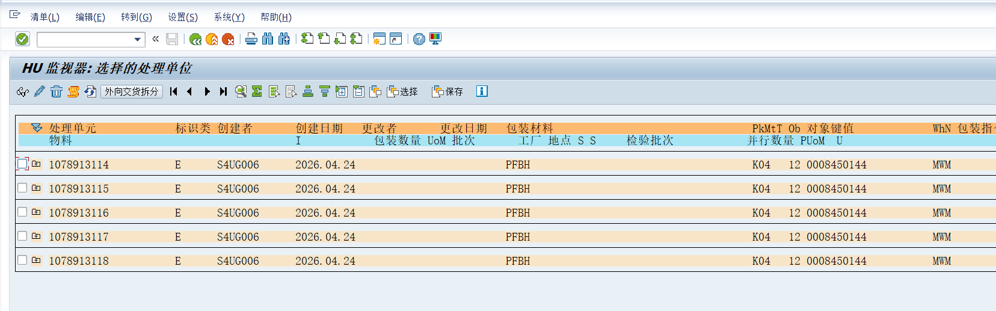Click the Print icon in system toolbar

pyautogui.click(x=251, y=39)
